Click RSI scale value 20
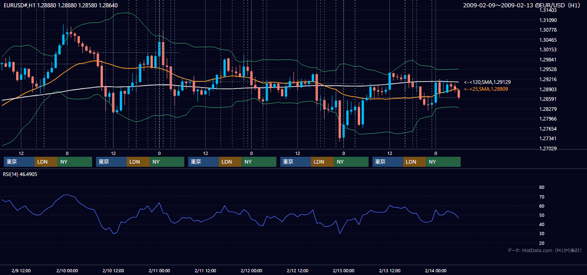 click(542, 243)
